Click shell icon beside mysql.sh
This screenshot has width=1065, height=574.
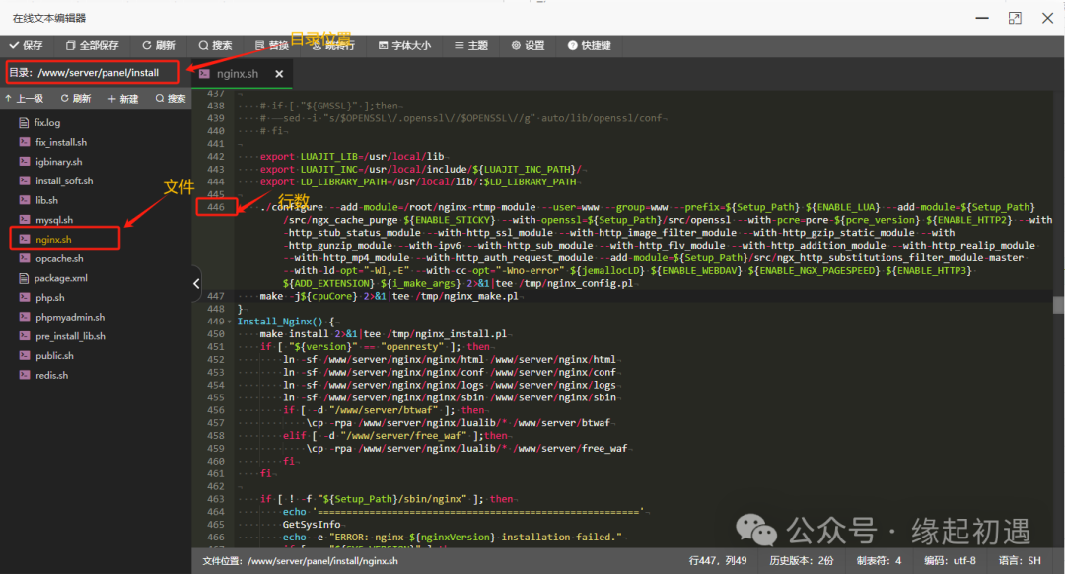click(x=25, y=219)
